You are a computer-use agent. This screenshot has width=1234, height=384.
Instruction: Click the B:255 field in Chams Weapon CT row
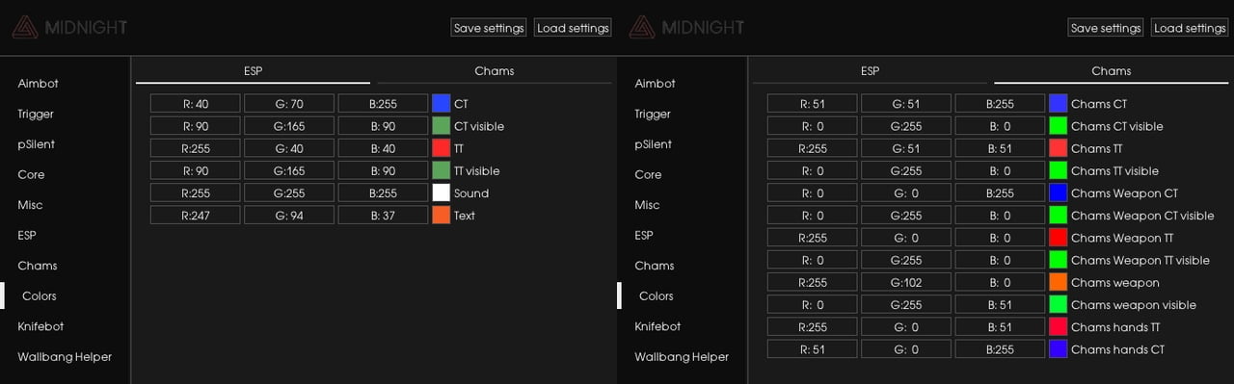click(1000, 192)
